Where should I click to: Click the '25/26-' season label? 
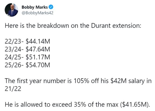coord(14,65)
